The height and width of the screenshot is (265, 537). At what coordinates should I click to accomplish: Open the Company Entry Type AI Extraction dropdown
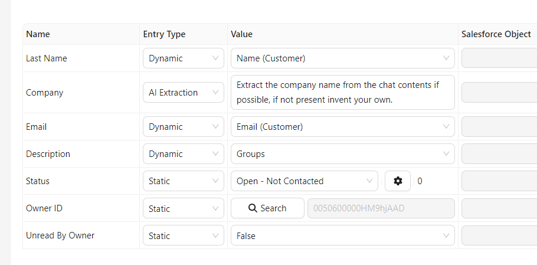click(183, 93)
